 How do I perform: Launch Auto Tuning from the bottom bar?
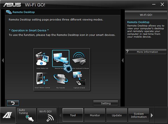26,115
